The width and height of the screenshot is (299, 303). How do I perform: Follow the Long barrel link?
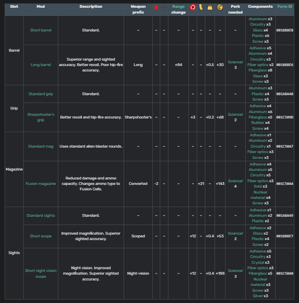click(x=41, y=65)
